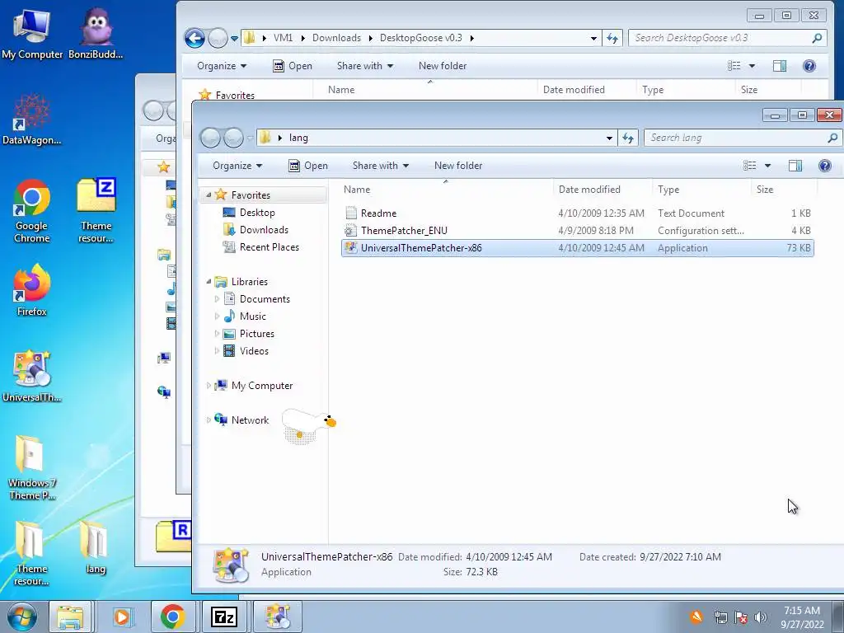The height and width of the screenshot is (633, 844).
Task: Open the volume speaker tray icon
Action: [761, 617]
